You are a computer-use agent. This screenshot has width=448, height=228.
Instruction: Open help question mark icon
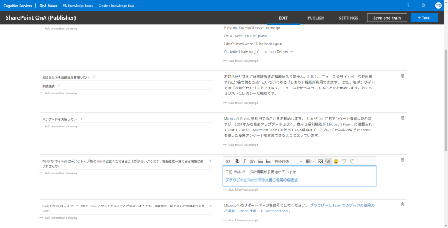coord(408,6)
